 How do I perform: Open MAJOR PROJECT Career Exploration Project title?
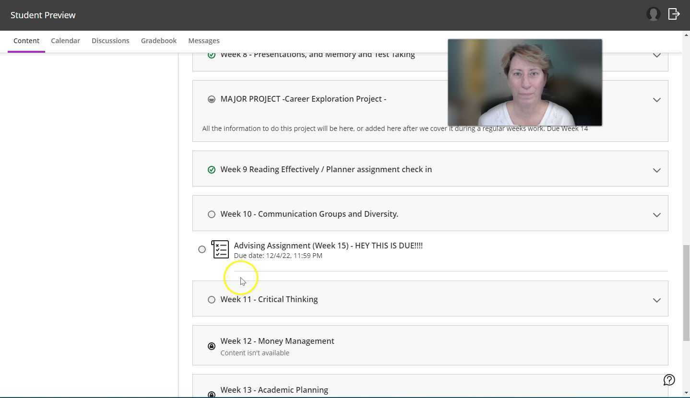(x=303, y=99)
